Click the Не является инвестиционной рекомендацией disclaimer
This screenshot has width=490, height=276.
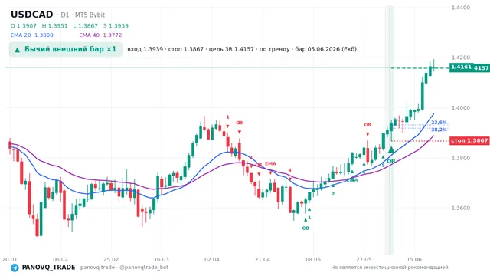pyautogui.click(x=390, y=268)
